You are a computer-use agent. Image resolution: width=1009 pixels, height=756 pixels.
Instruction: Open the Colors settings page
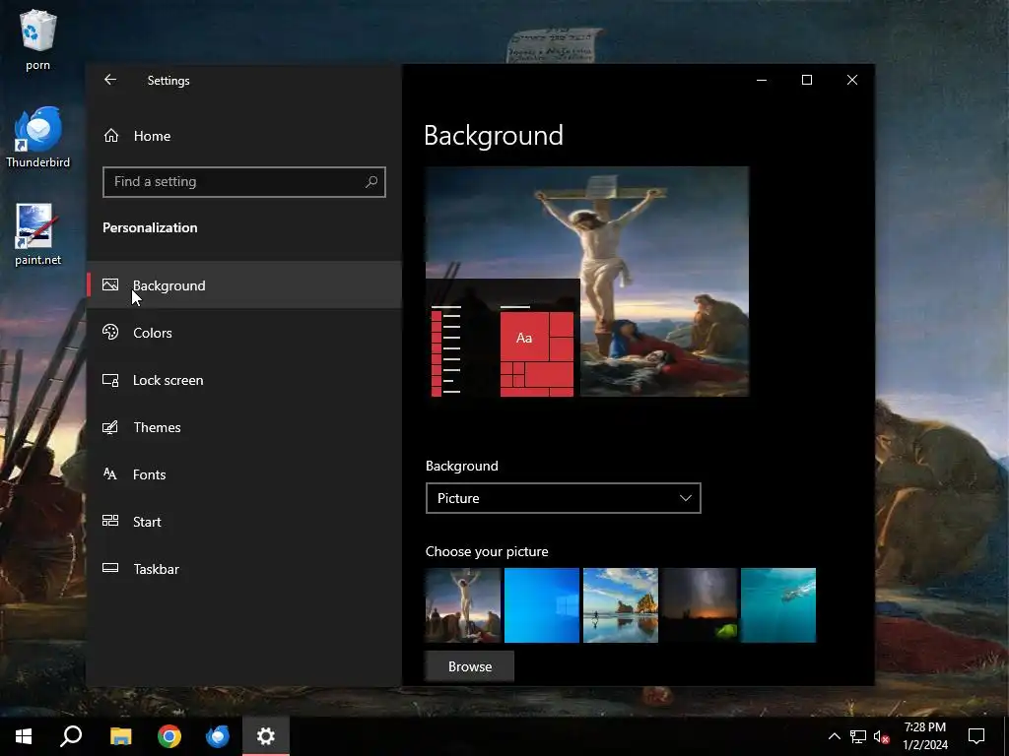coord(244,333)
